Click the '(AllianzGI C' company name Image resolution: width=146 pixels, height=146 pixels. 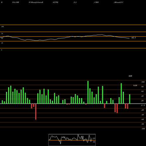point(119,2)
